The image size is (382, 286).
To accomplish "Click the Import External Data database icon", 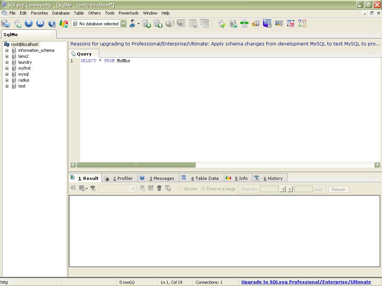I will 146,23.
